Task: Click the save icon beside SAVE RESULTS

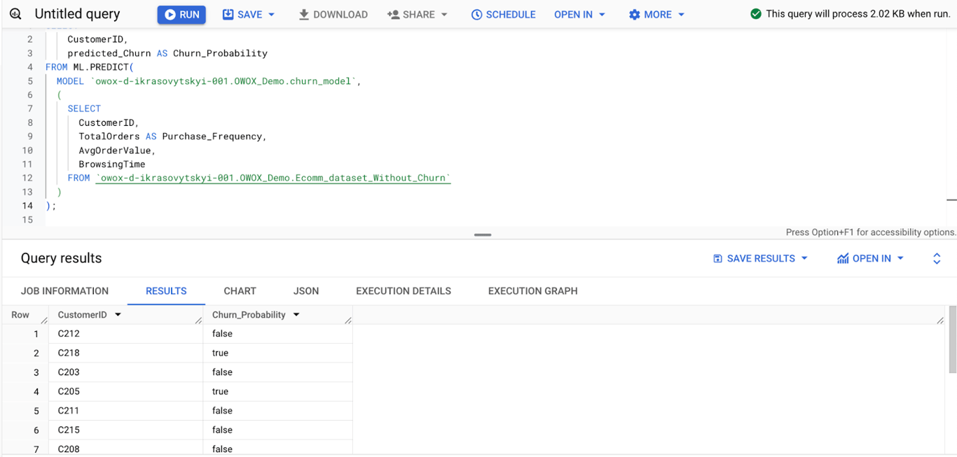Action: [x=717, y=258]
